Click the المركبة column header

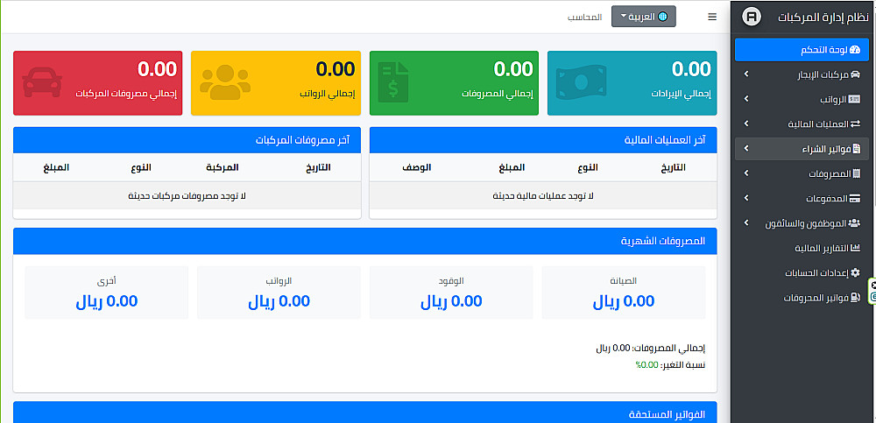point(222,167)
